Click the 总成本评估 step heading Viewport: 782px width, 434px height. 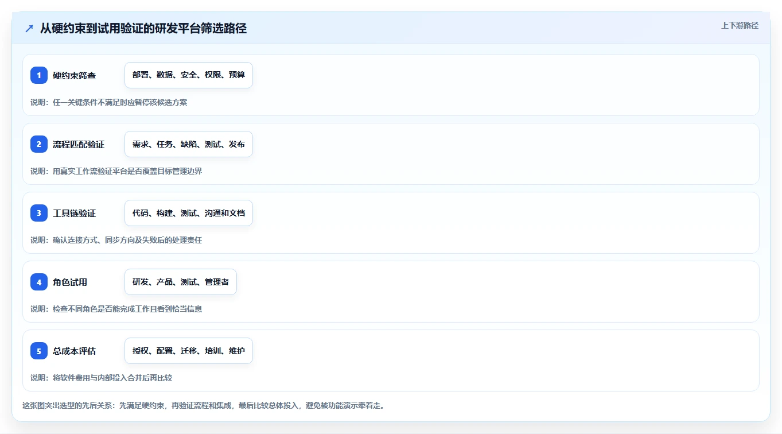[x=74, y=351]
